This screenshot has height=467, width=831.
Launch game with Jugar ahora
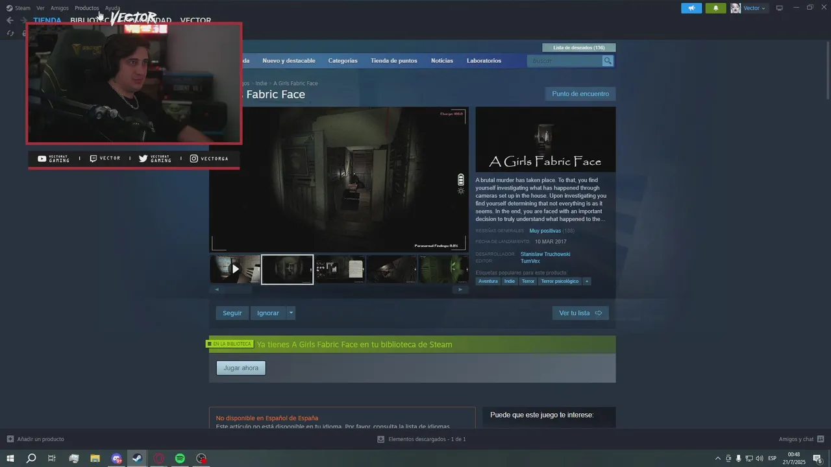coord(241,368)
